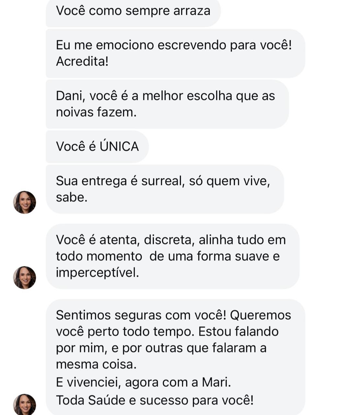352x415 pixels.
Task: Tap the line "todo momento de uma forma suave e"
Action: 168,256
